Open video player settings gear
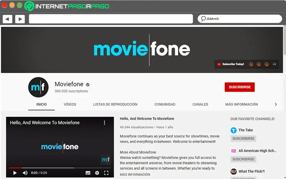286x179 pixels. click(x=97, y=173)
